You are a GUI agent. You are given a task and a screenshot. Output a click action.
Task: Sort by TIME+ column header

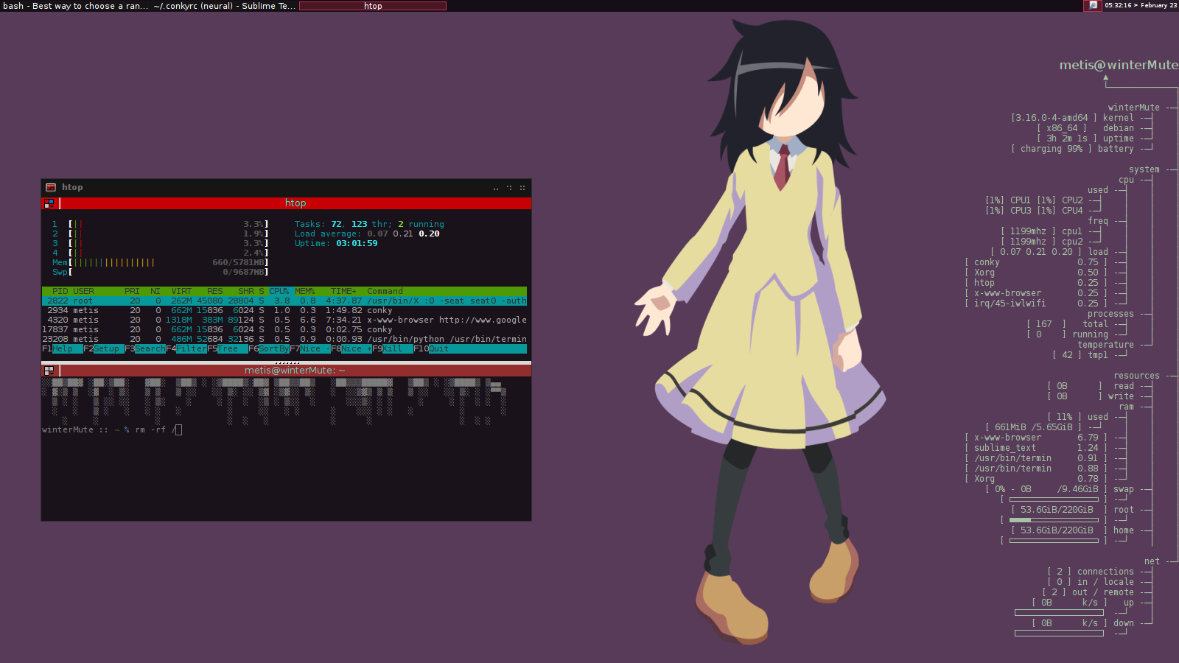coord(343,291)
